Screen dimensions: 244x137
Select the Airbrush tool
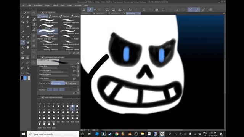(x=28, y=42)
